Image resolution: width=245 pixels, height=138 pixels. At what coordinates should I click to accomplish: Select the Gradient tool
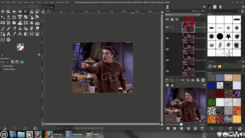[37, 23]
